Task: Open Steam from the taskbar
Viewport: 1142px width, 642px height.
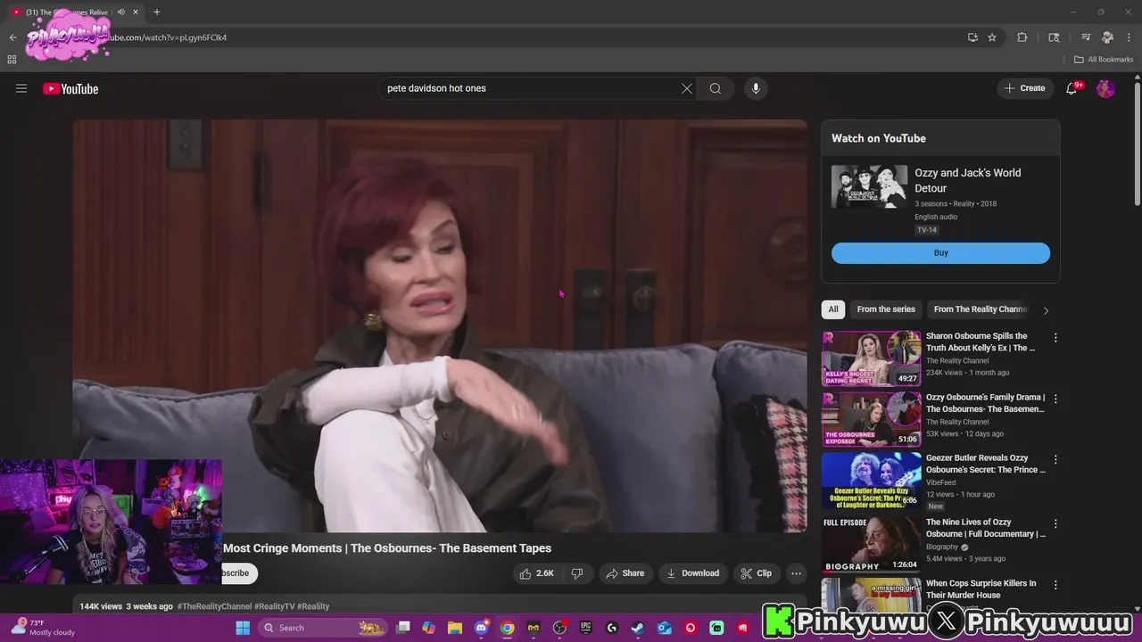Action: 637,628
